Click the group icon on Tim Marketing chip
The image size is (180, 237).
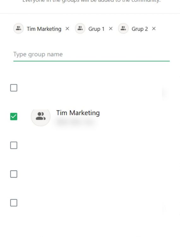click(x=19, y=28)
